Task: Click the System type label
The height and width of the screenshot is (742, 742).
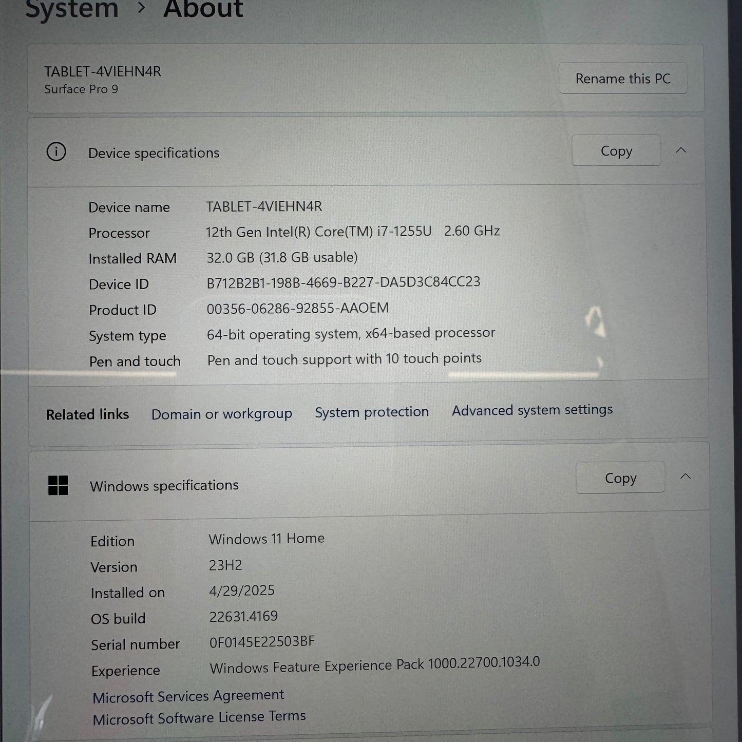Action: click(127, 336)
